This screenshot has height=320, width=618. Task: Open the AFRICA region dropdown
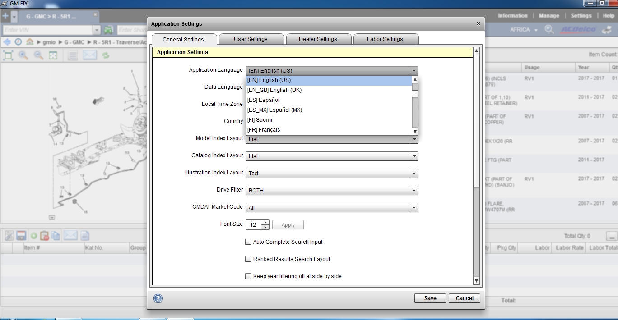pos(524,30)
